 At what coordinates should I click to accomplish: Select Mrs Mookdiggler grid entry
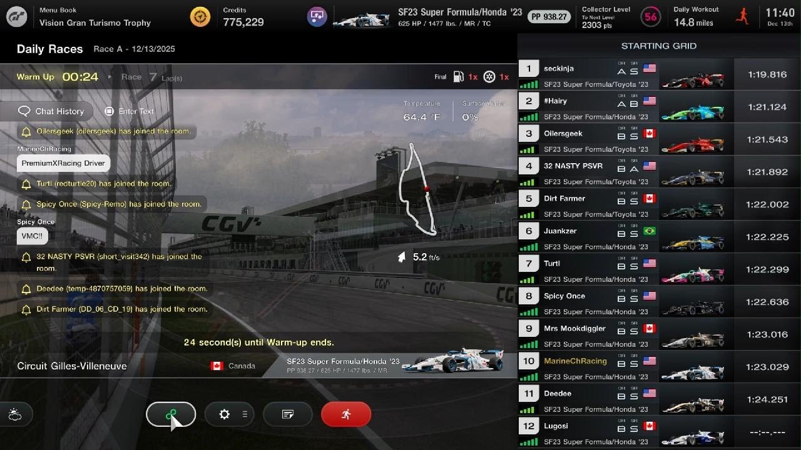click(x=659, y=335)
